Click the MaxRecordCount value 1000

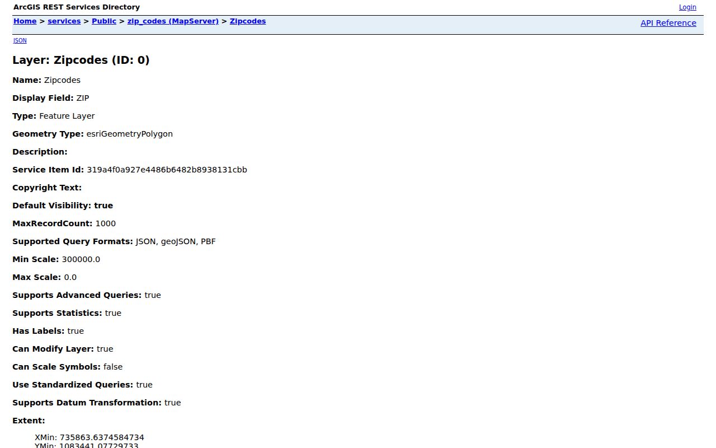[x=106, y=223]
